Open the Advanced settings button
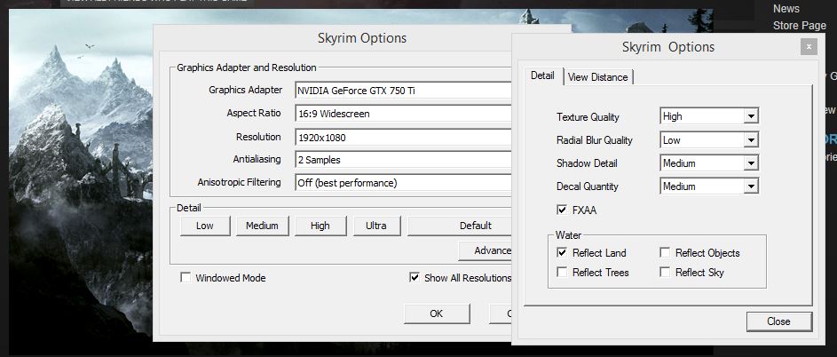This screenshot has height=357, width=837. click(x=485, y=250)
